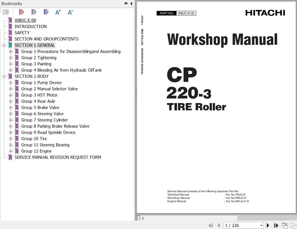
Task: Expand Group 3 HST Motor bookmark
Action: [x=10, y=95]
